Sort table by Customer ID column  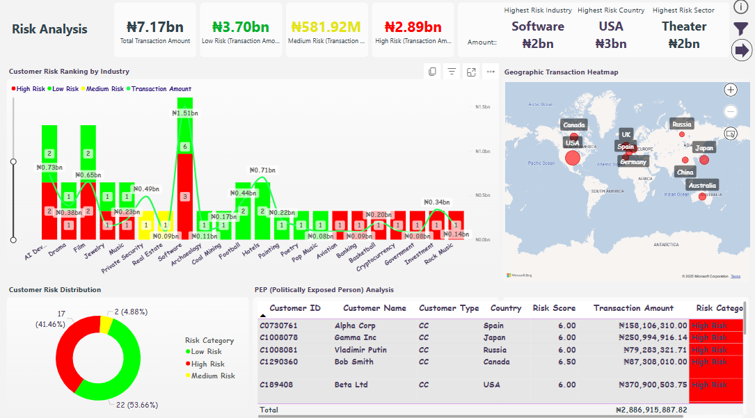pyautogui.click(x=295, y=308)
